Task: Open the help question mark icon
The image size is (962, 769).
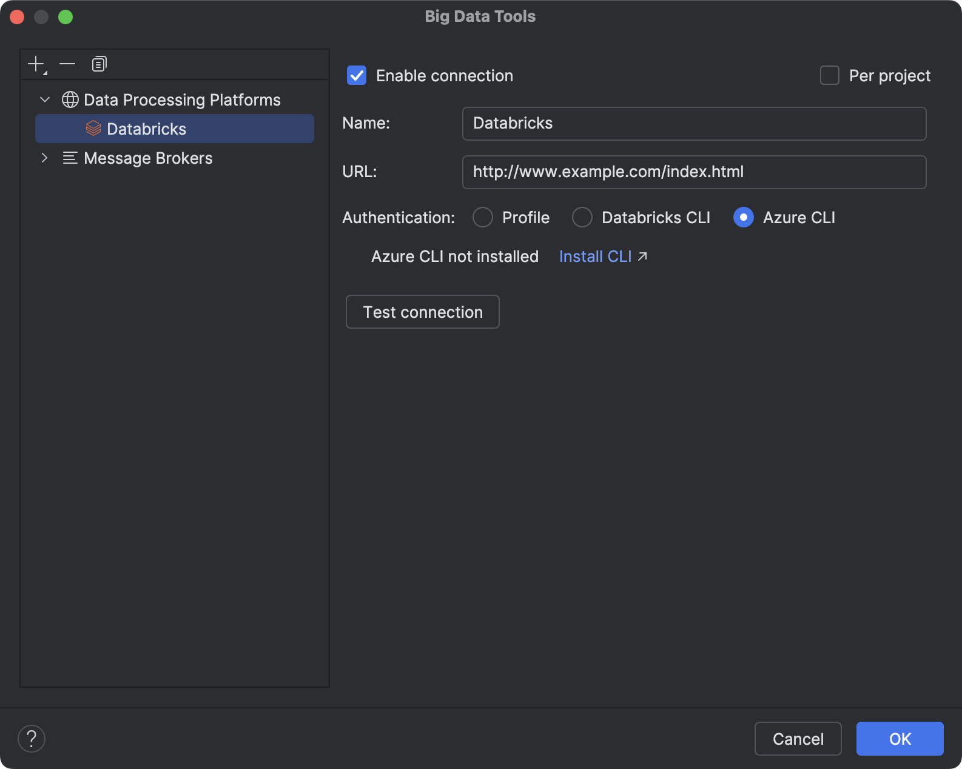Action: pos(32,739)
